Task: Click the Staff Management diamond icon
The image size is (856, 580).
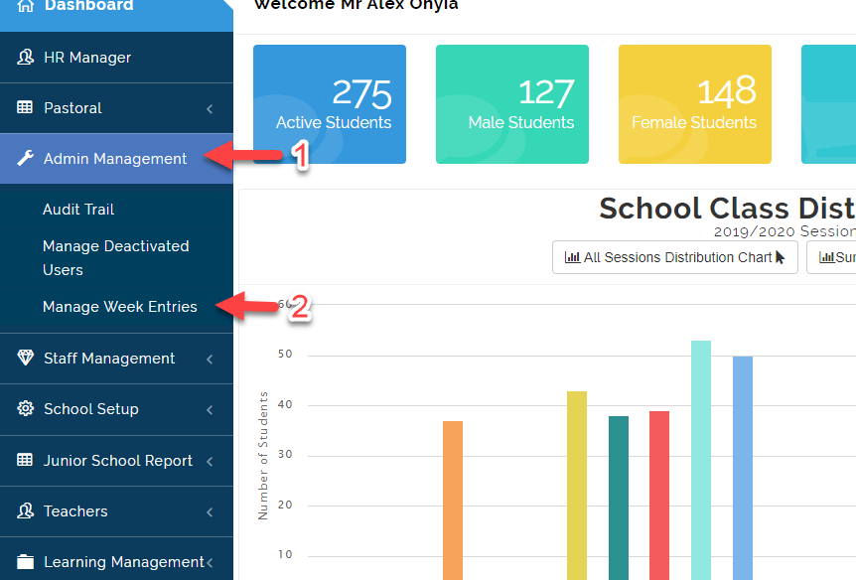Action: tap(25, 358)
